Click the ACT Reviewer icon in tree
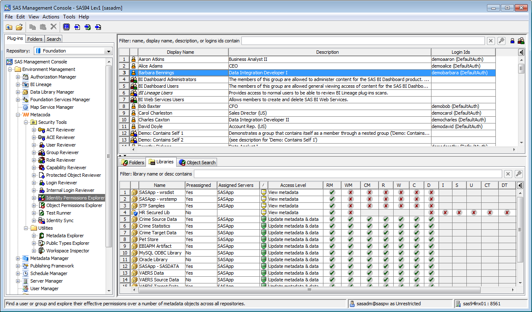Image resolution: width=532 pixels, height=312 pixels. 42,130
